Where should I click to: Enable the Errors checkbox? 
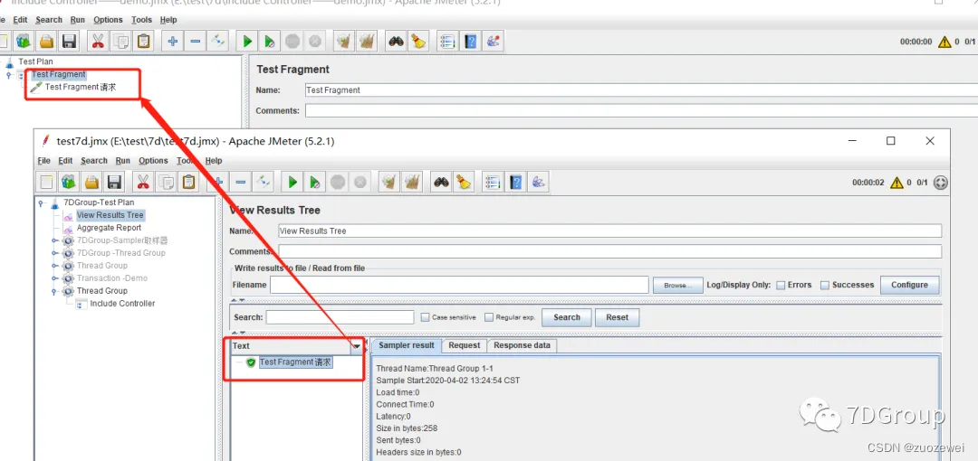(781, 286)
